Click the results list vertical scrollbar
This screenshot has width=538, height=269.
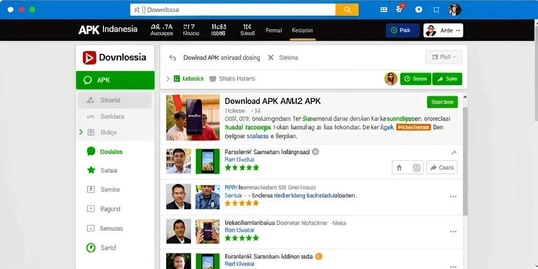[x=465, y=161]
